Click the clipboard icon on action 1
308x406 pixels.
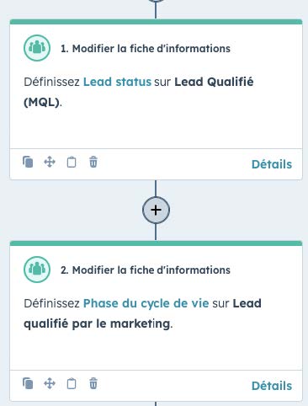click(72, 162)
